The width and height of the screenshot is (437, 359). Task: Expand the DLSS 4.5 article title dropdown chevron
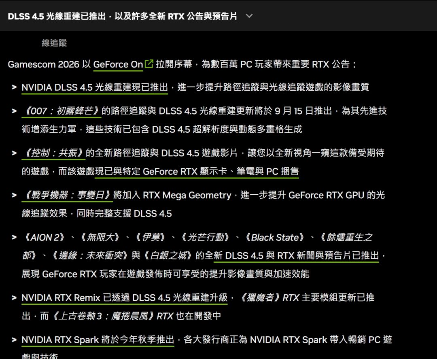(x=249, y=16)
